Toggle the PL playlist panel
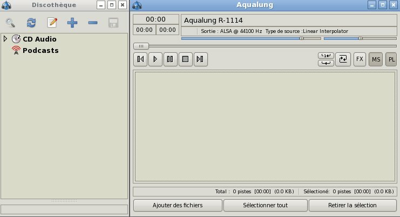The width and height of the screenshot is (400, 217). (391, 59)
